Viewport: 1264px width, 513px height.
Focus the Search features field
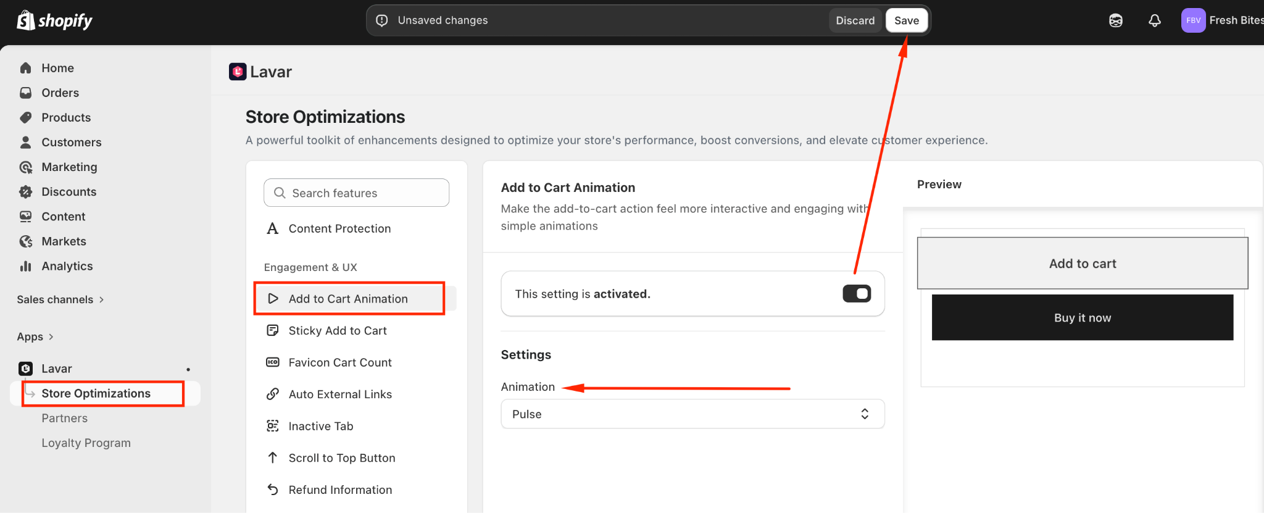(x=356, y=193)
